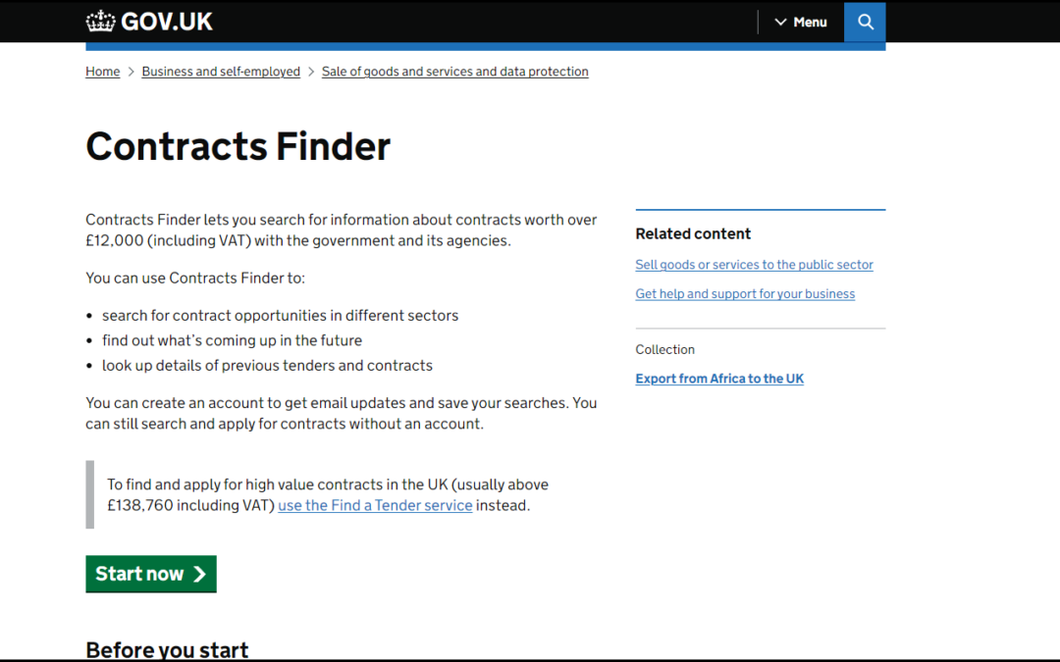Open Sell goods or services to public sector
Screen dimensions: 1060x662
pyautogui.click(x=754, y=265)
